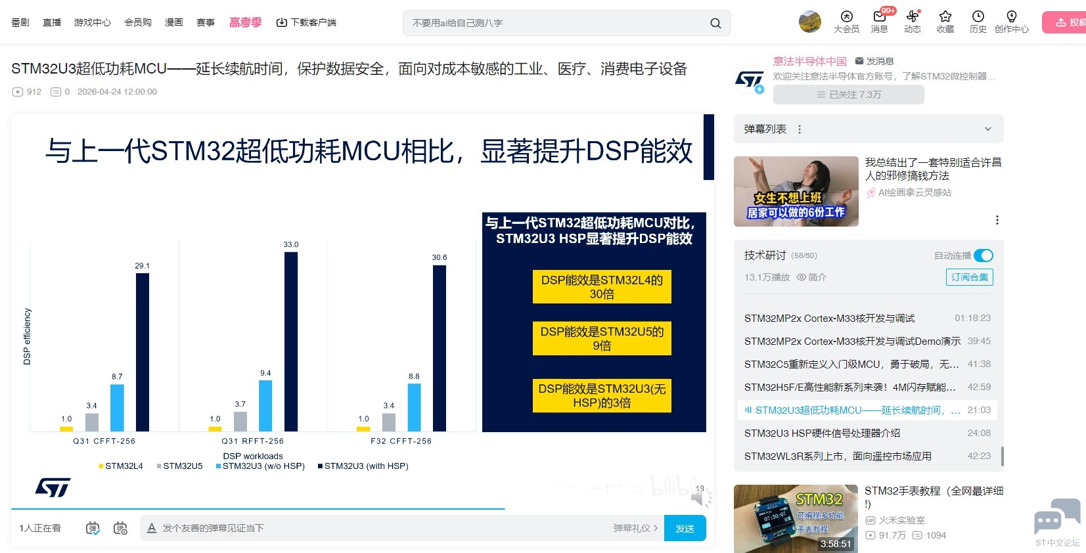Click the video progress bar
This screenshot has width=1086, height=553.
coord(361,508)
